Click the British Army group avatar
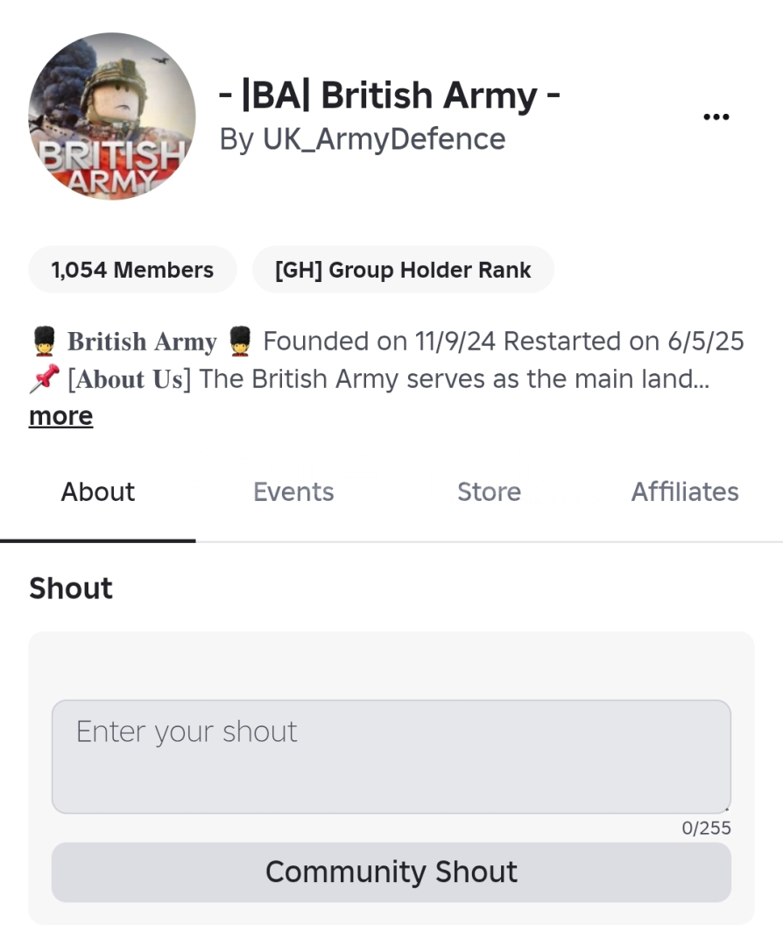 click(x=111, y=116)
